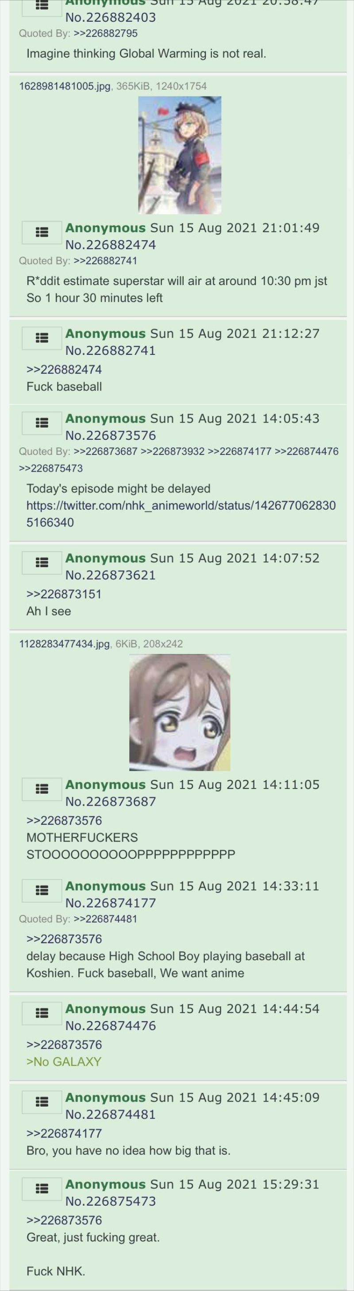Open post menu icon for No.226874476
Image resolution: width=354 pixels, height=1291 pixels.
(42, 1013)
